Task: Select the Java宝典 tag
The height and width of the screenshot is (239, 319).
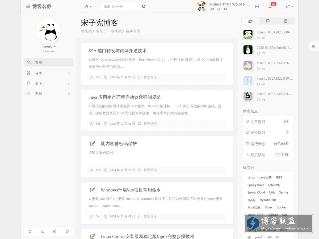Action: (265, 177)
